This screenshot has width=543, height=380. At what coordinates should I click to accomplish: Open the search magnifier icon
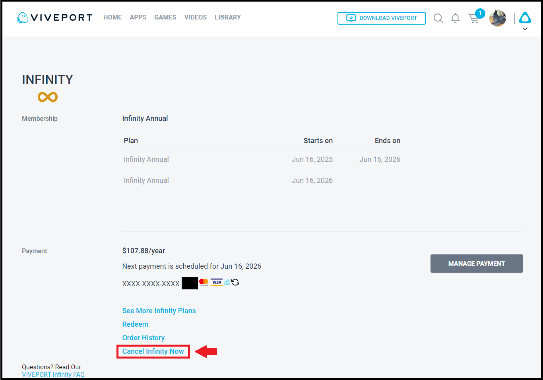pos(438,18)
